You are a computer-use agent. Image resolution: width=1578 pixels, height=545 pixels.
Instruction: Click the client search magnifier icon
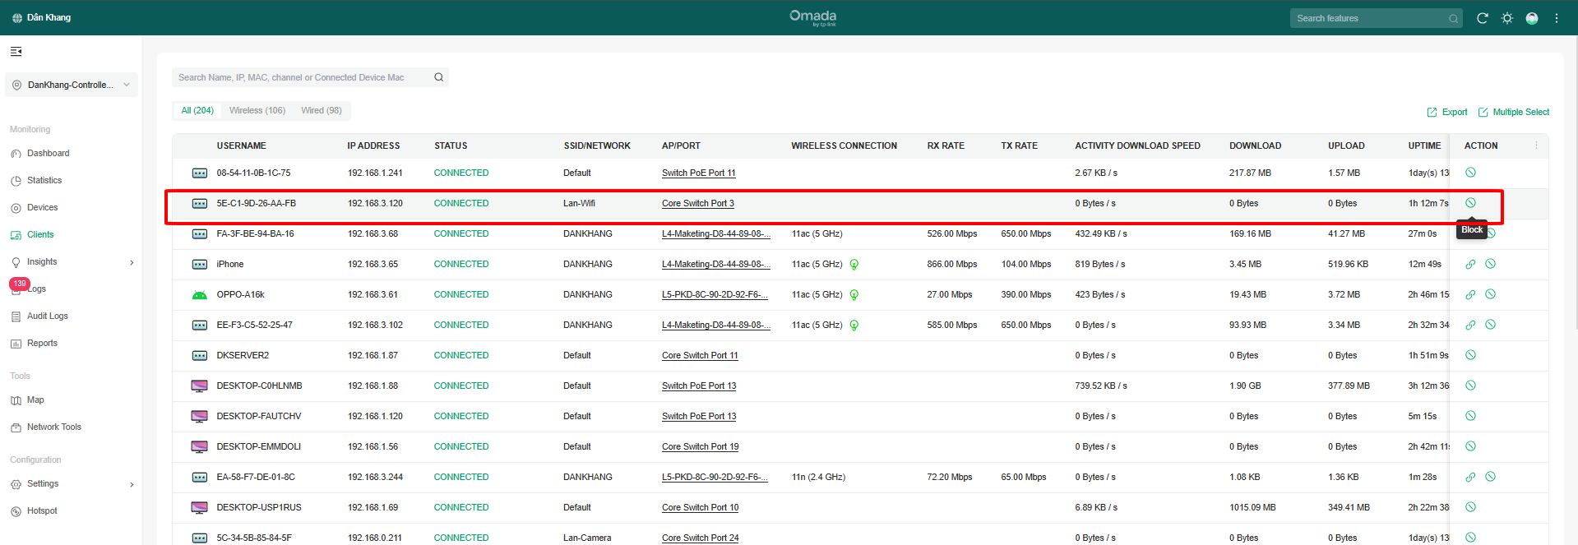tap(438, 77)
